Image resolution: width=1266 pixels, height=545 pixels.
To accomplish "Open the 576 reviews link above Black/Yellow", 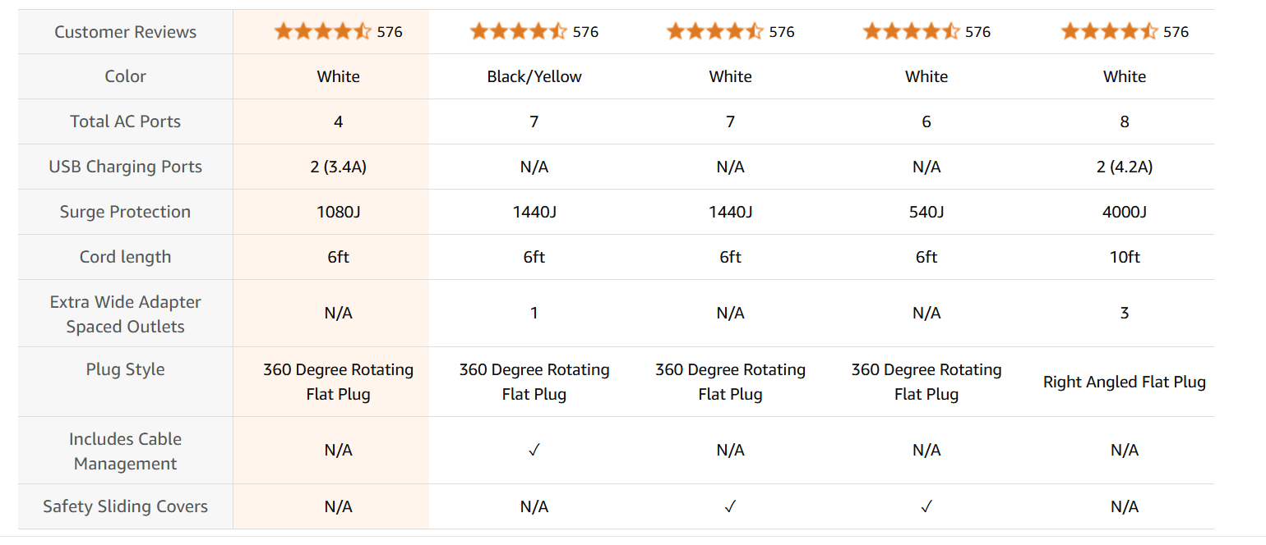I will point(585,32).
